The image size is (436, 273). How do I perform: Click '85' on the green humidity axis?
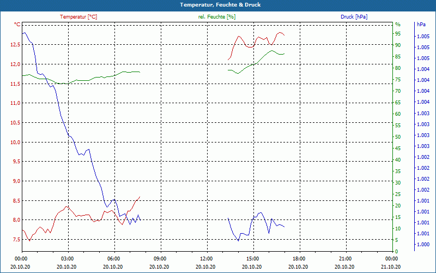pos(398,57)
